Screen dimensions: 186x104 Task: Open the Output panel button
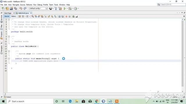tap(7, 97)
